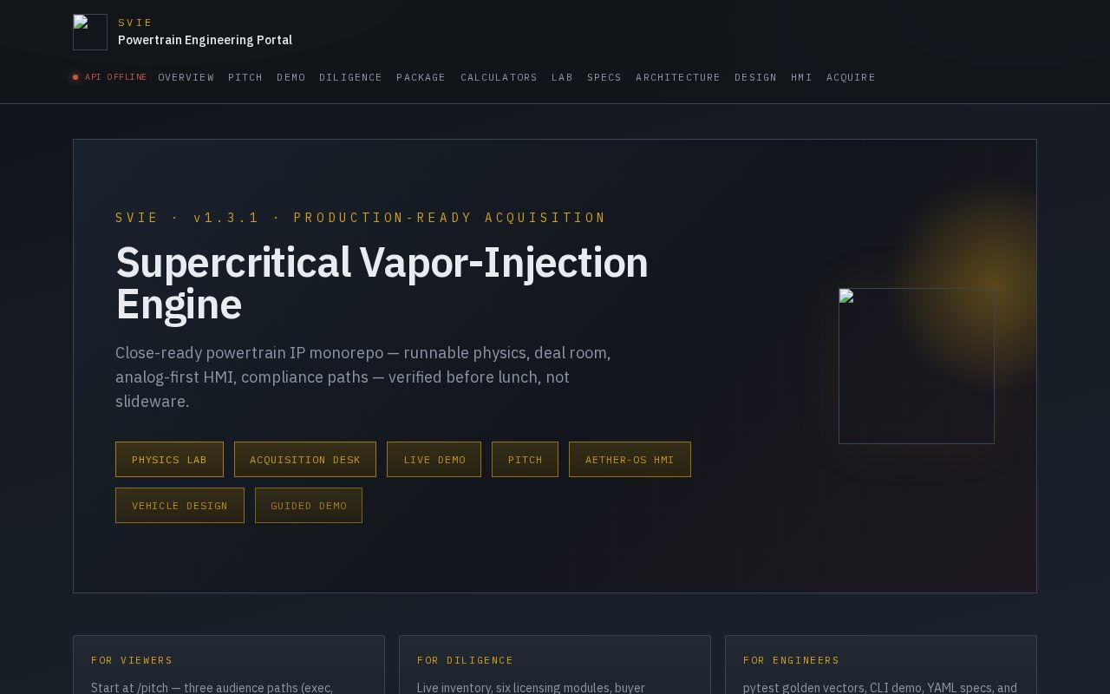Viewport: 1110px width, 694px height.
Task: Click the FOR VIEWERS card label
Action: pyautogui.click(x=132, y=660)
